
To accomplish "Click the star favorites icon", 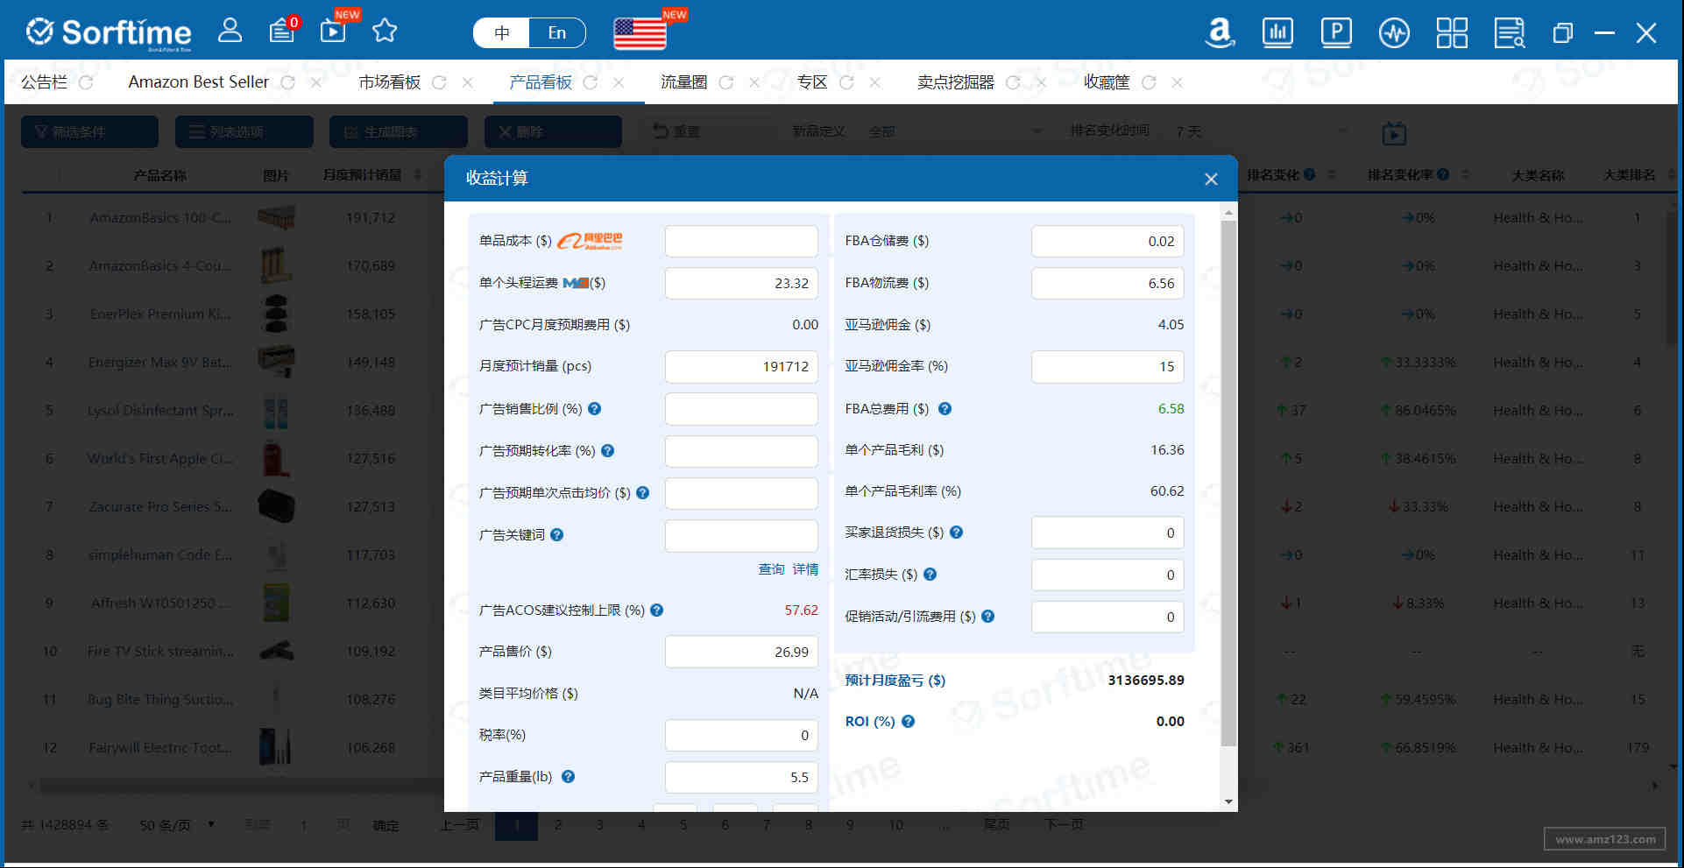I will [385, 32].
